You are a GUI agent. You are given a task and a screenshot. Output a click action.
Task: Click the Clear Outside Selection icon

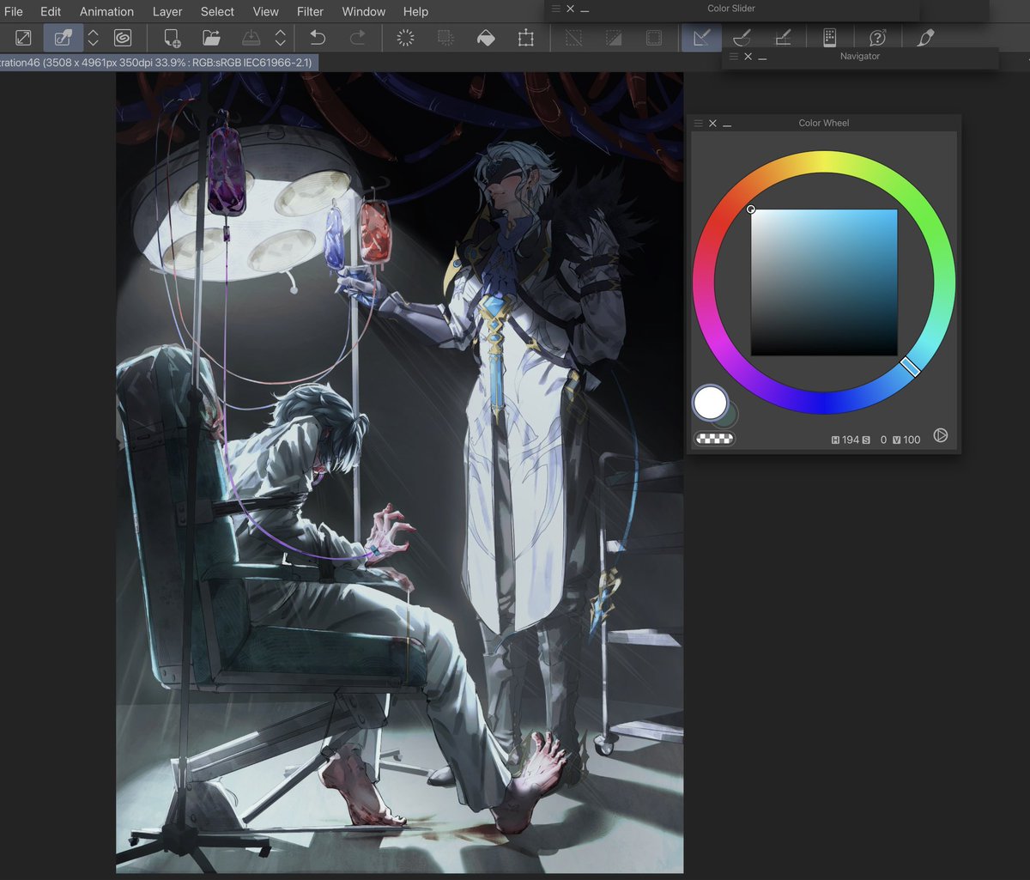click(x=445, y=38)
